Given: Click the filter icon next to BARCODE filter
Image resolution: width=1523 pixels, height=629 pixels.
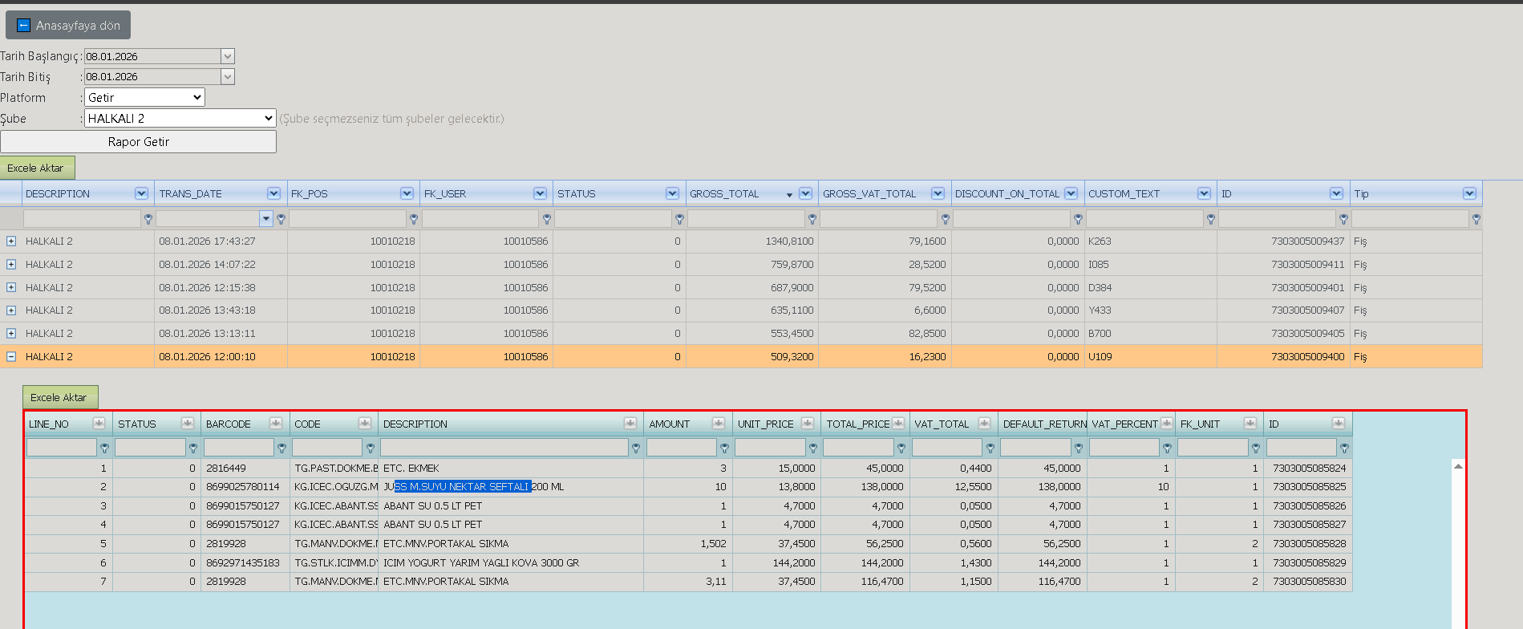Looking at the screenshot, I should coord(282,448).
